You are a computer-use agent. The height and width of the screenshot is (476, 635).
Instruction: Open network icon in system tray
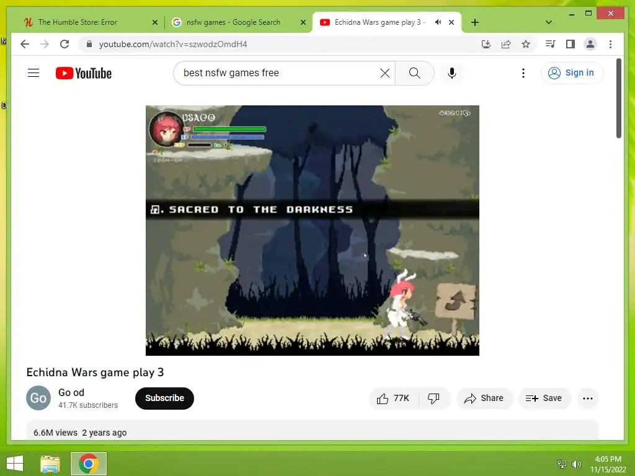point(562,464)
